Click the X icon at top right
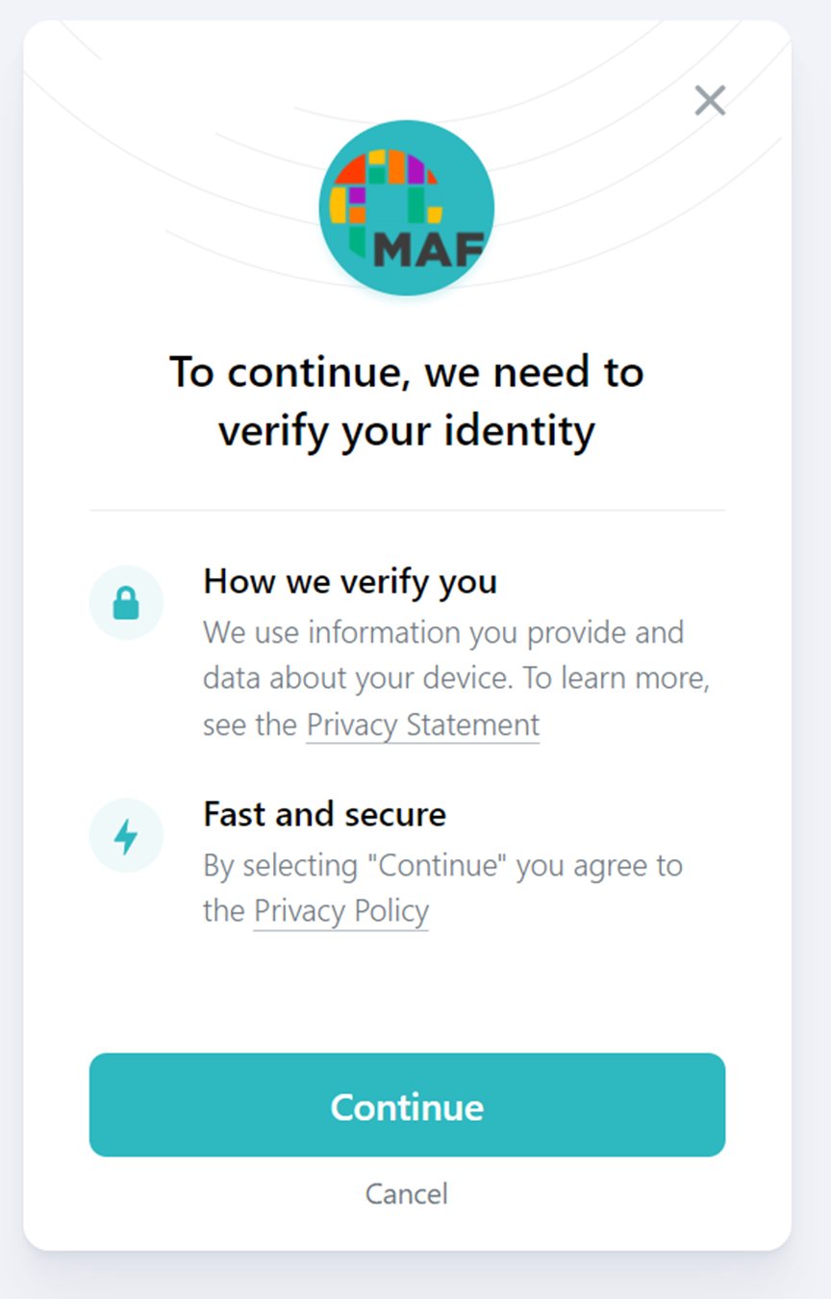 pos(710,100)
